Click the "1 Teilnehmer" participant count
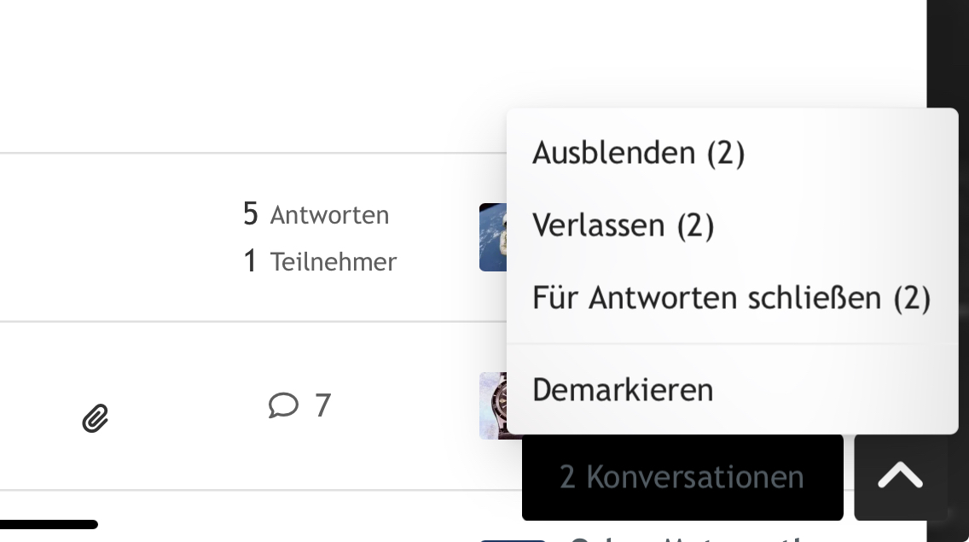This screenshot has width=969, height=542. tap(320, 261)
